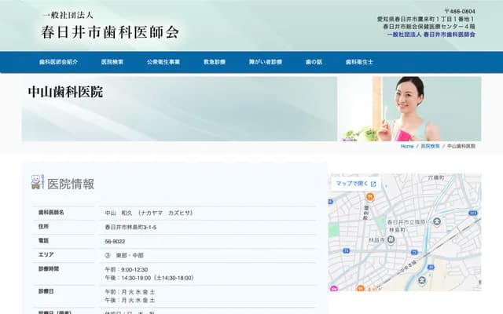Open the 医院検索 menu item
Viewport: 503px width, 314px height.
pos(112,62)
